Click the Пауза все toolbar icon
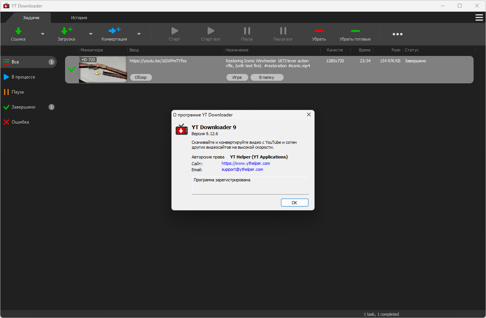The image size is (486, 318). pyautogui.click(x=283, y=31)
